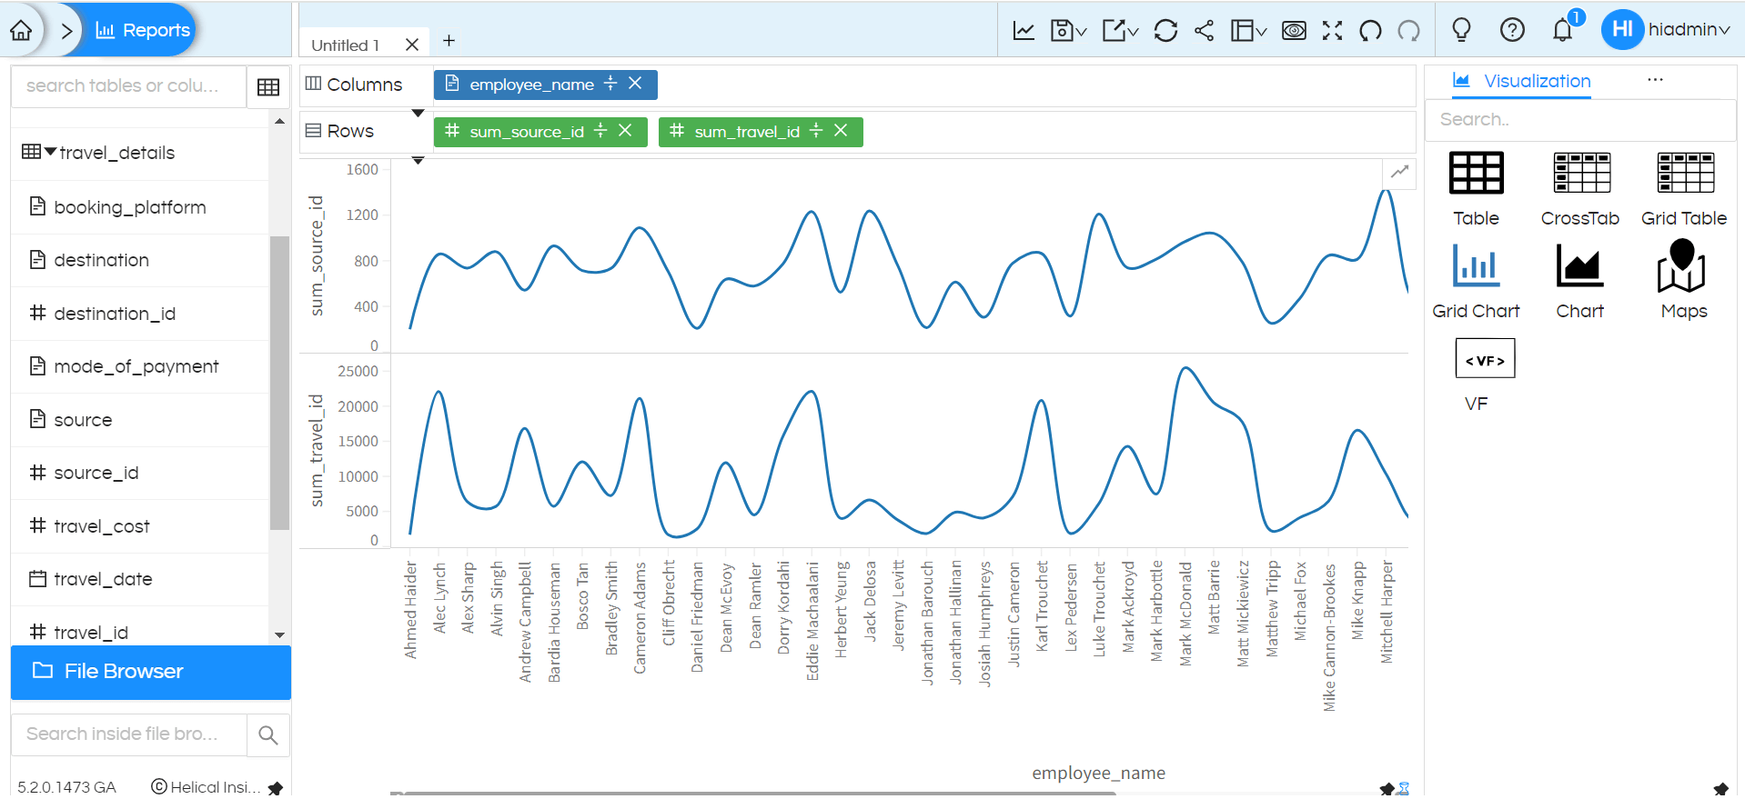1745x799 pixels.
Task: Click the lightbulb hints icon
Action: click(1461, 30)
